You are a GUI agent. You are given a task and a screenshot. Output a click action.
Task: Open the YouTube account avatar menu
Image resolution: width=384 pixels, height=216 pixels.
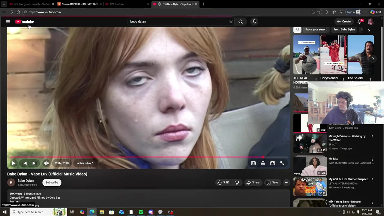370,22
